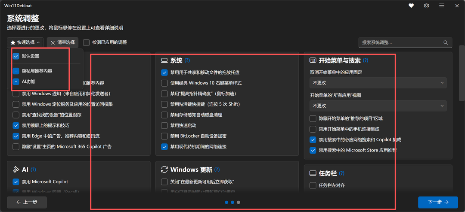Viewport: 465px width, 212px height.
Task: Open the hamburger menu icon
Action: (x=442, y=6)
